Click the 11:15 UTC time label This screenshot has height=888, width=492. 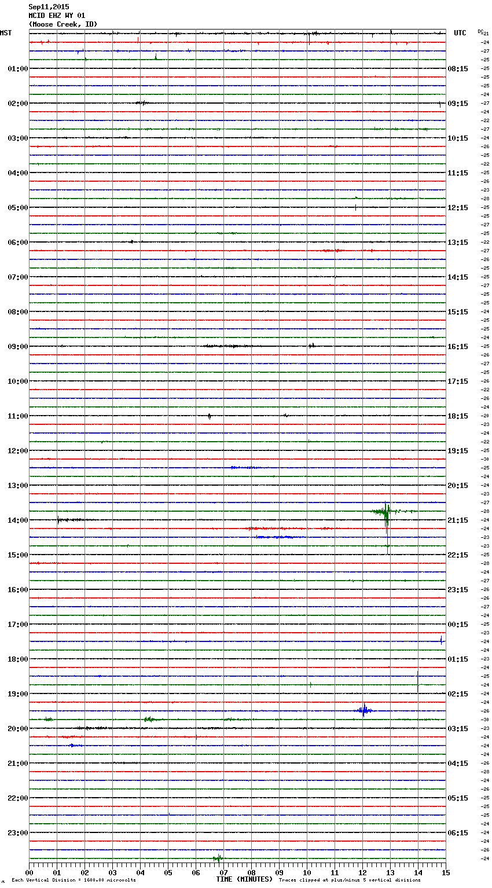coord(458,173)
